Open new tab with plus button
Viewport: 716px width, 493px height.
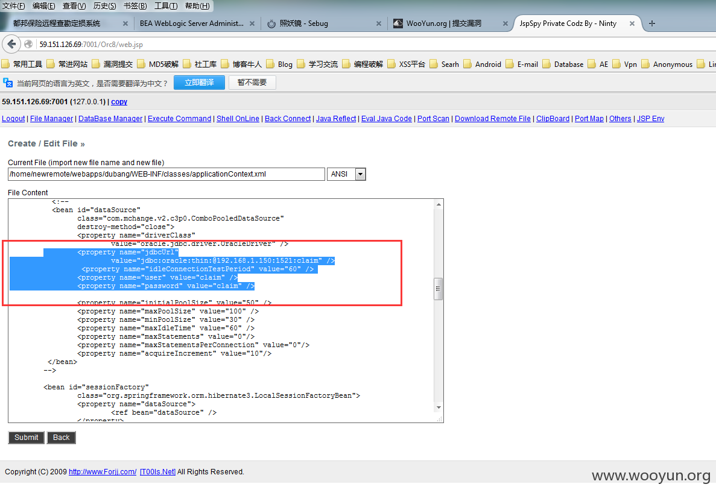pyautogui.click(x=651, y=24)
